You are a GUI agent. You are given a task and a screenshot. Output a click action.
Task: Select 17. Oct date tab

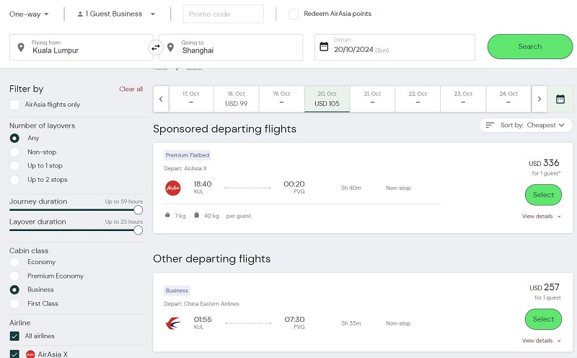[x=191, y=99]
